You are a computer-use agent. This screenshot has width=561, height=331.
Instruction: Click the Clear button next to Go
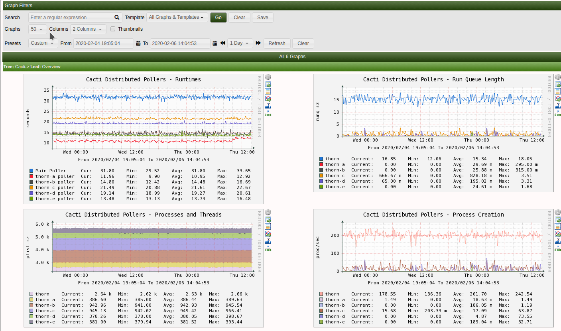pos(240,18)
